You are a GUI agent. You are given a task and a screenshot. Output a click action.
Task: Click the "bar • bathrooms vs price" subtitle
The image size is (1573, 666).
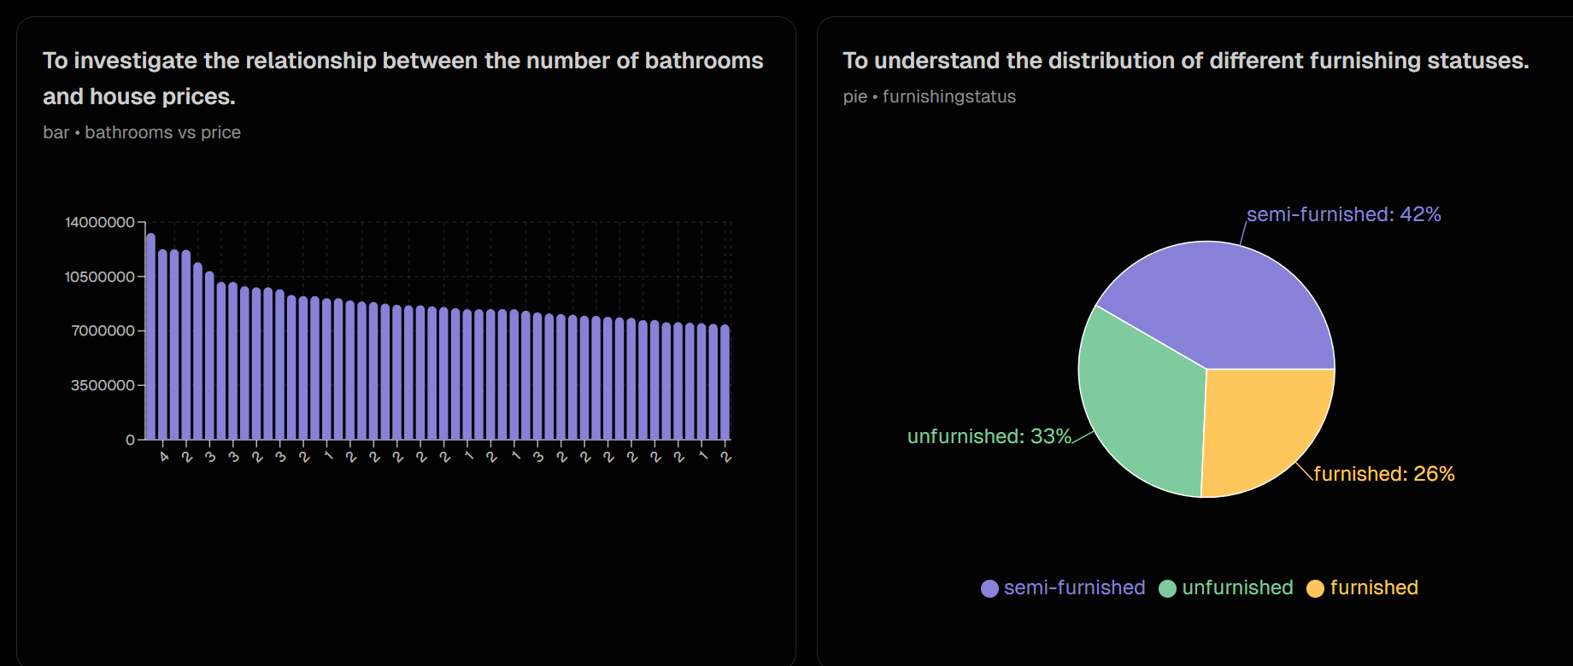pyautogui.click(x=142, y=132)
